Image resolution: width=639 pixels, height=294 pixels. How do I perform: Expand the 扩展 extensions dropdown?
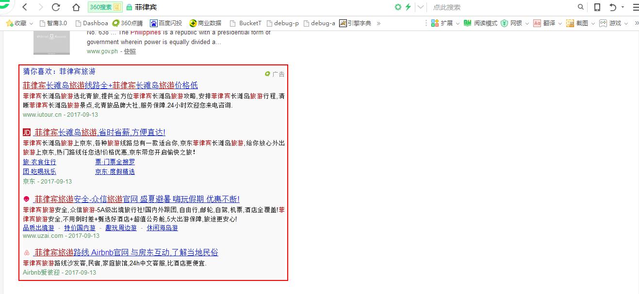pos(458,23)
